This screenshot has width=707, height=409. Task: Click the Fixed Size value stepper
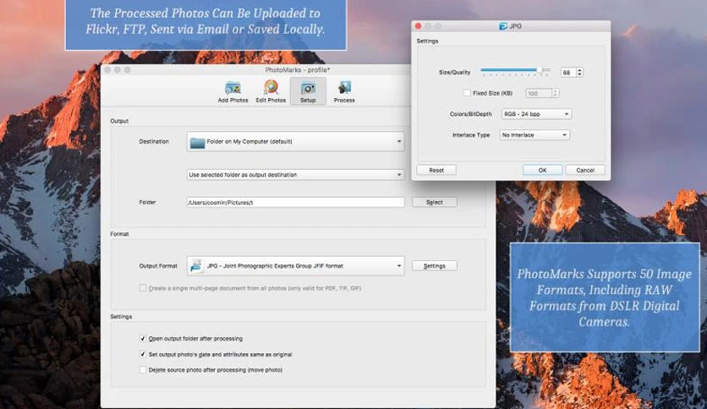tap(556, 93)
